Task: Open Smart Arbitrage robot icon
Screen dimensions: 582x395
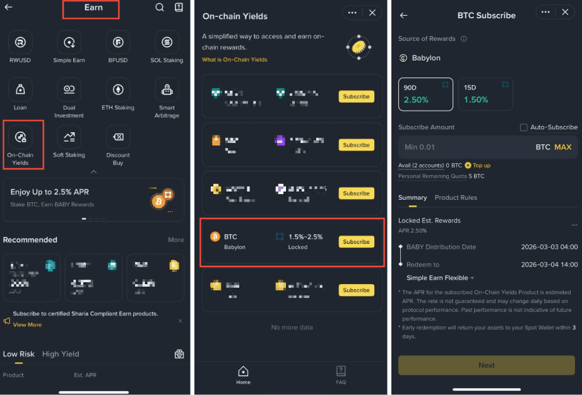Action: pyautogui.click(x=167, y=89)
